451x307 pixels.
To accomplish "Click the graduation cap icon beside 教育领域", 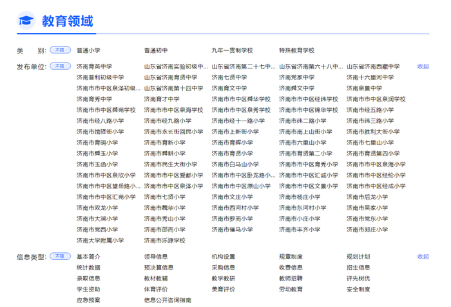I will pos(26,21).
